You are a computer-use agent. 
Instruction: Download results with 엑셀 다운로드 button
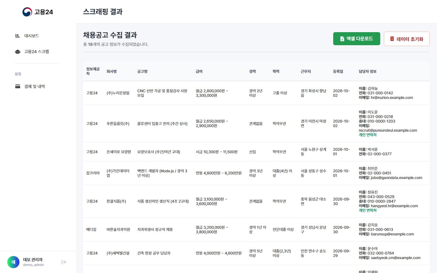coord(357,39)
